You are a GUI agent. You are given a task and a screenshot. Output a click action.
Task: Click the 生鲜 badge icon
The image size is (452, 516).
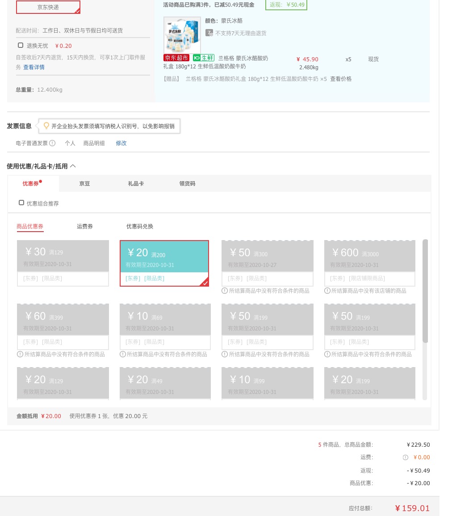204,58
